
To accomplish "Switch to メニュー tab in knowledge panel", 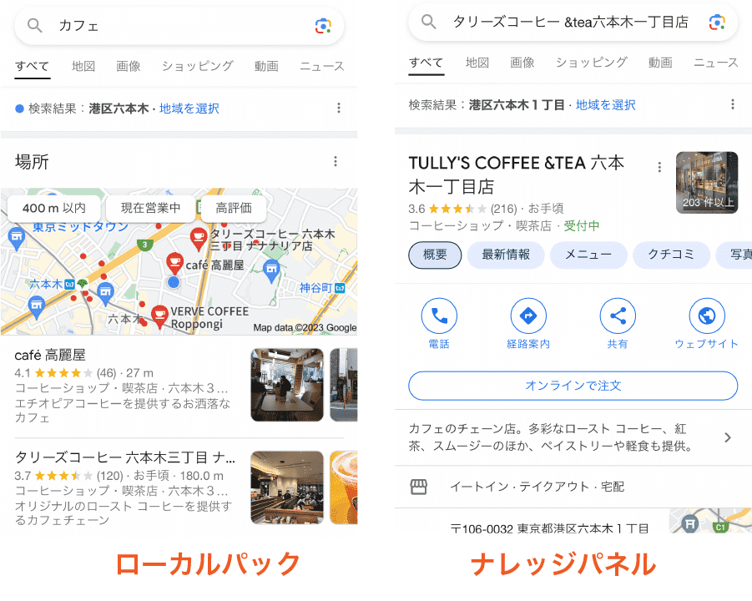I will [x=588, y=255].
